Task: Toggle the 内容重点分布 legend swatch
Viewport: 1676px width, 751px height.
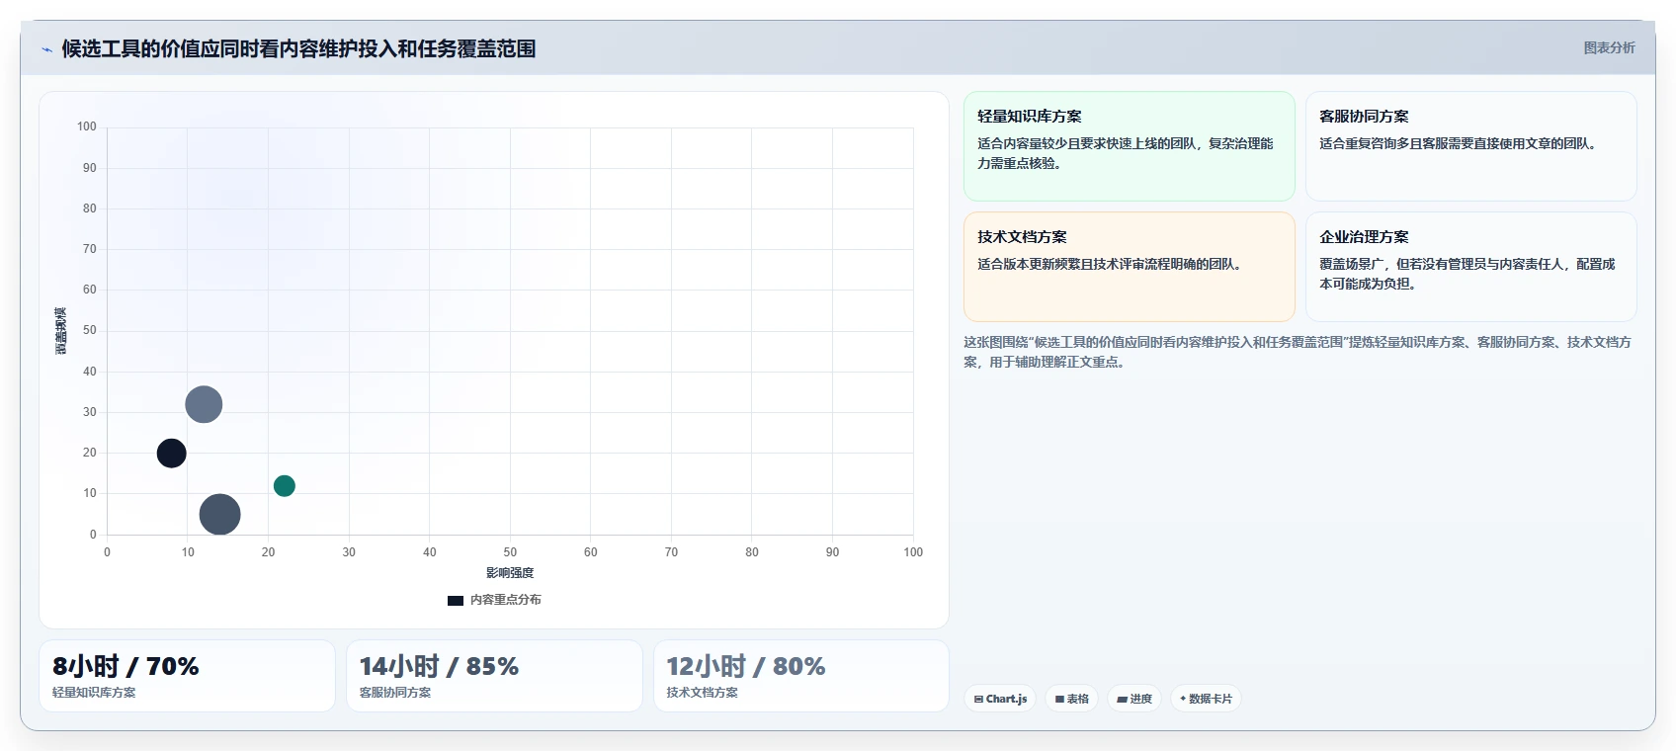Action: [456, 600]
